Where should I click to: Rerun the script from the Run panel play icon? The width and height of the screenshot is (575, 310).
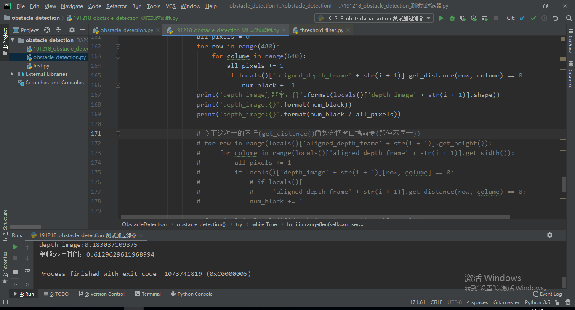tap(16, 247)
